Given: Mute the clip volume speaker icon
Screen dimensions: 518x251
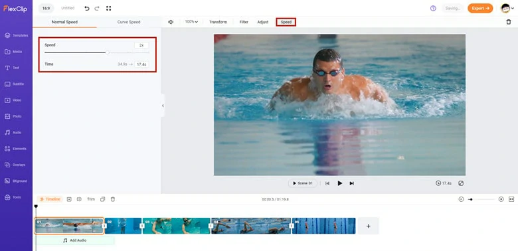Looking at the screenshot, I should click(171, 22).
